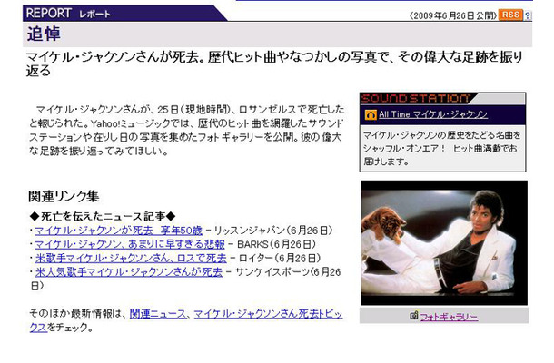This screenshot has height=363, width=554.
Task: Open the RSS help question mark icon
Action: pos(528,15)
